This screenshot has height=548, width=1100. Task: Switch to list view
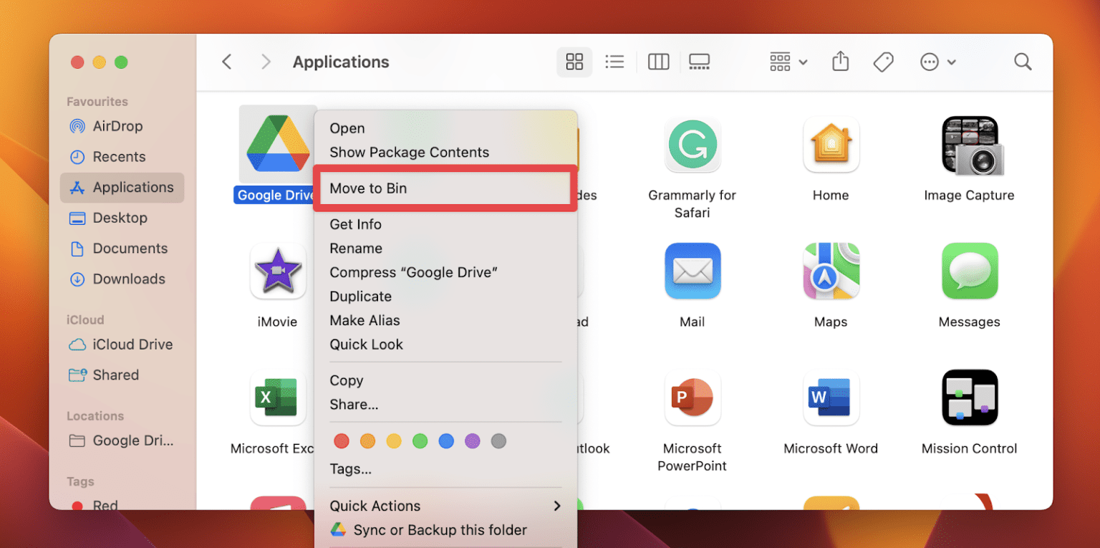[x=614, y=62]
